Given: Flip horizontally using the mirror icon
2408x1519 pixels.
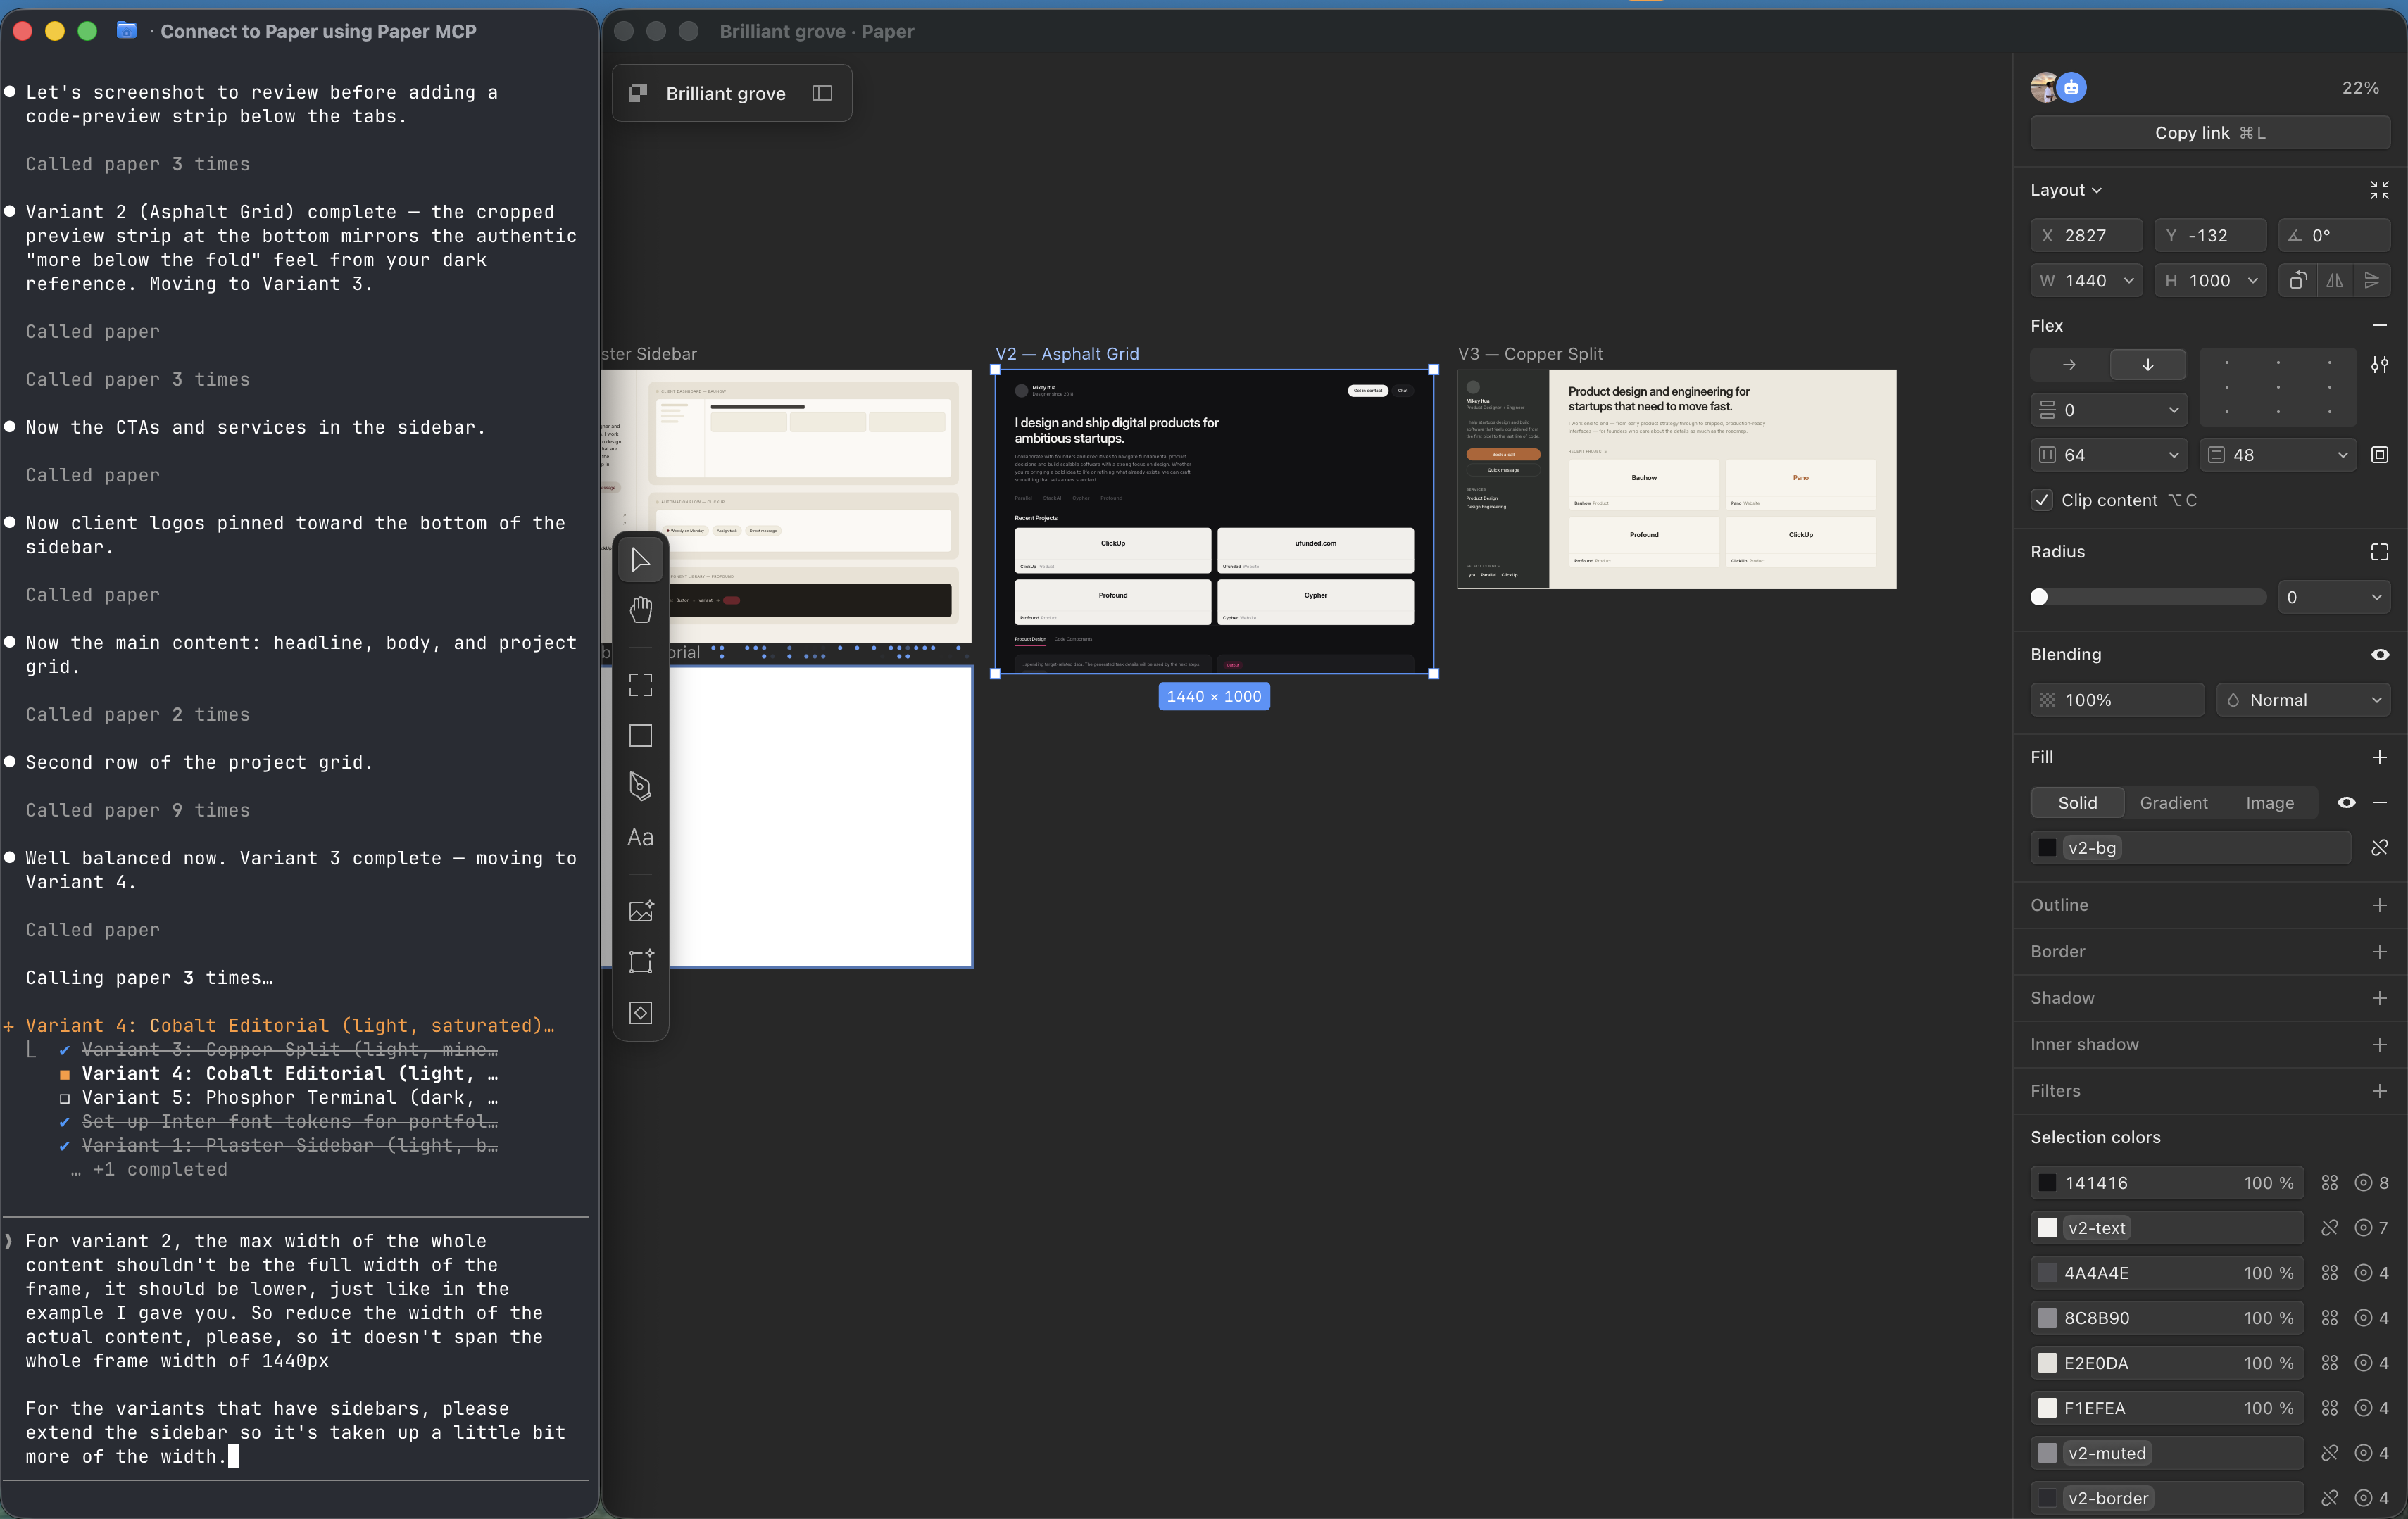Looking at the screenshot, I should point(2335,281).
